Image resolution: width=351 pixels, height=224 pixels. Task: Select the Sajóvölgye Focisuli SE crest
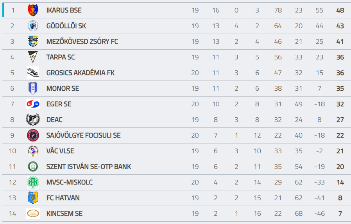coord(33,135)
